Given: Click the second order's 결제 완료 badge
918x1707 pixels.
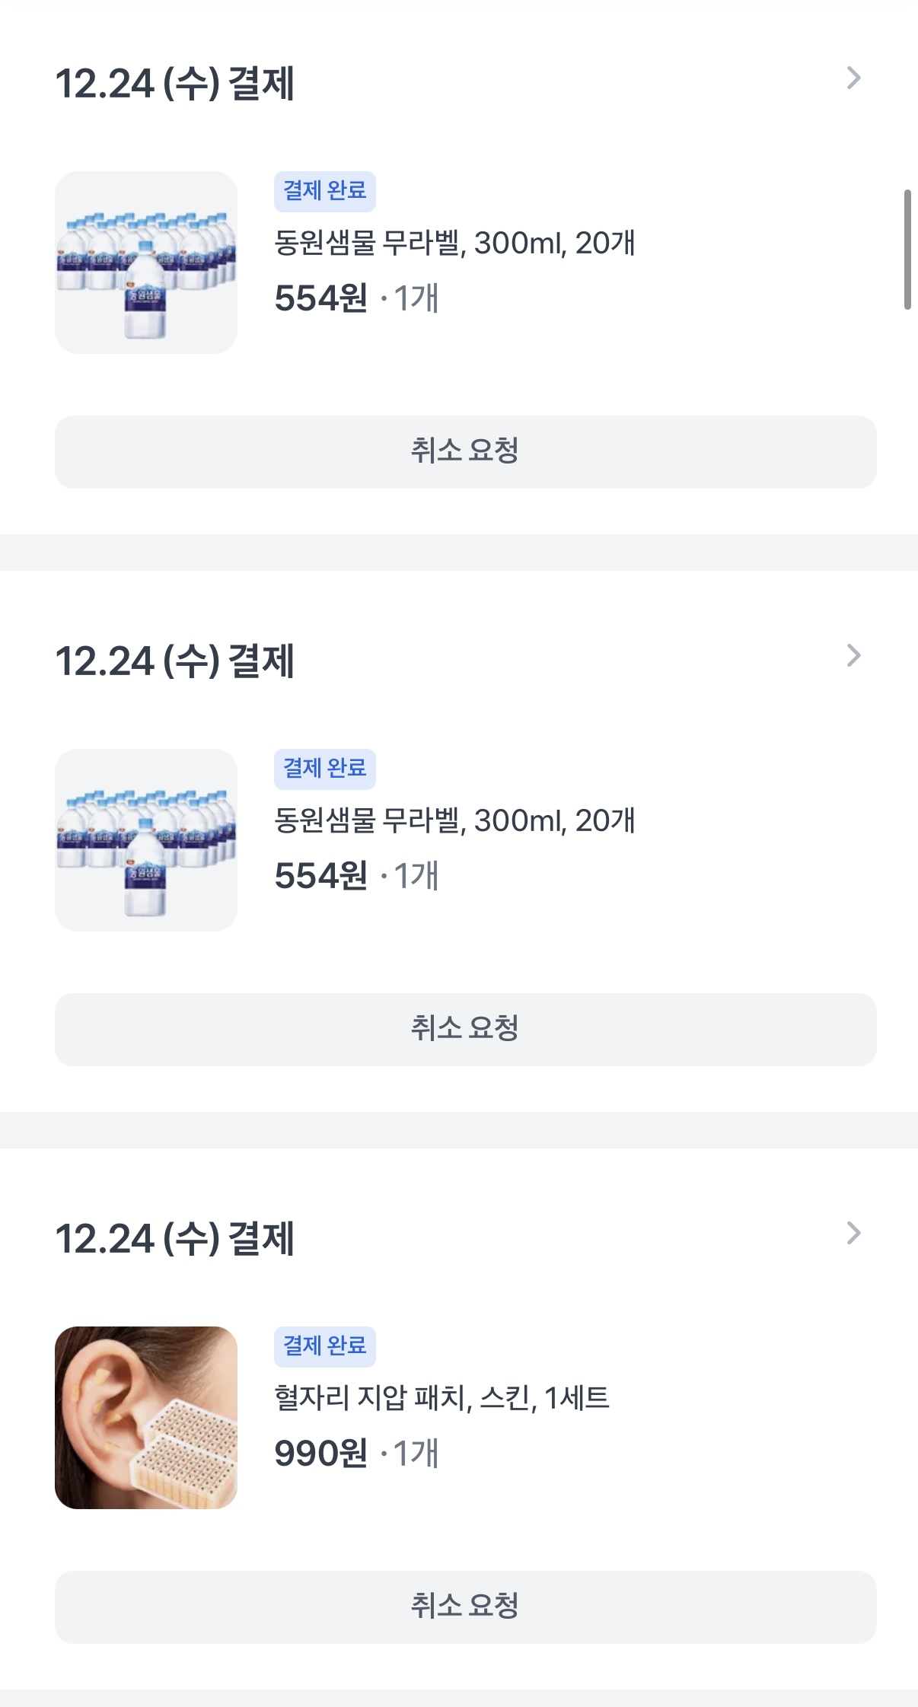Looking at the screenshot, I should (325, 769).
